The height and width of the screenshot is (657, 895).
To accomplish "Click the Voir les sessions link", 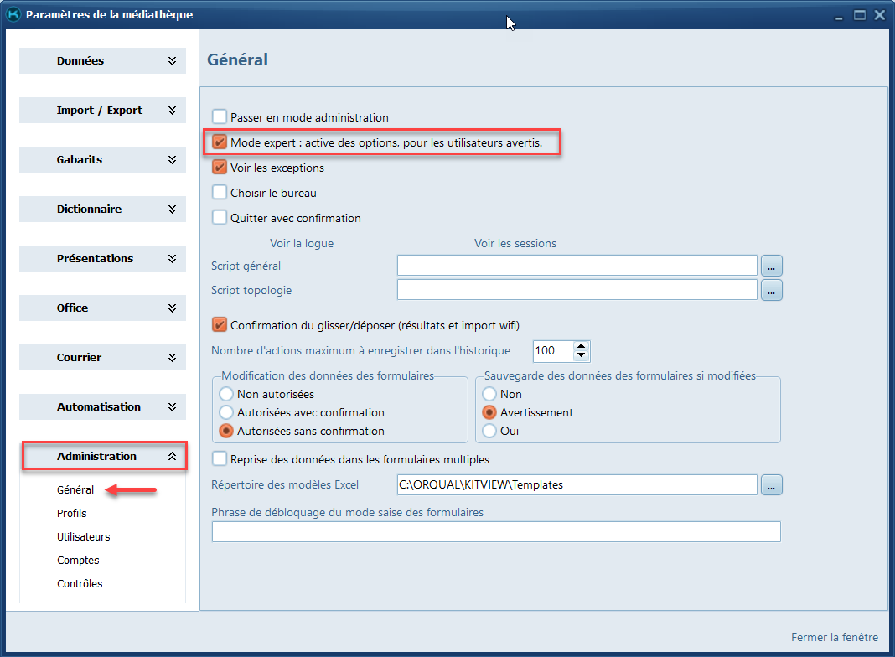I will click(x=515, y=244).
